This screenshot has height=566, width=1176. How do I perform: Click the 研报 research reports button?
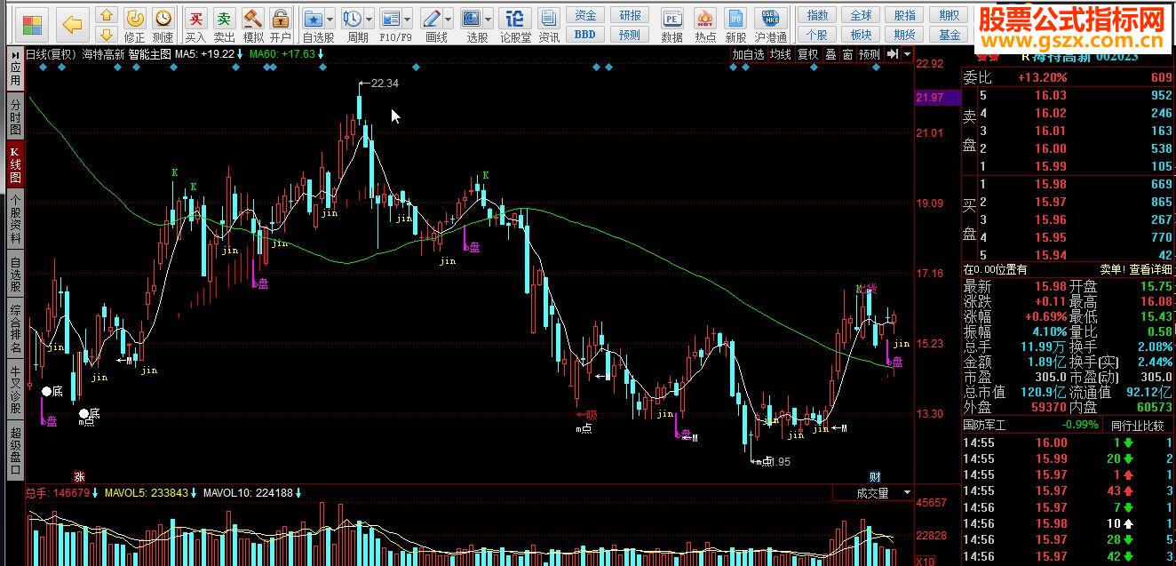[x=630, y=15]
